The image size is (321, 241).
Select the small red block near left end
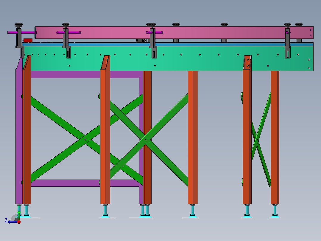(28, 40)
